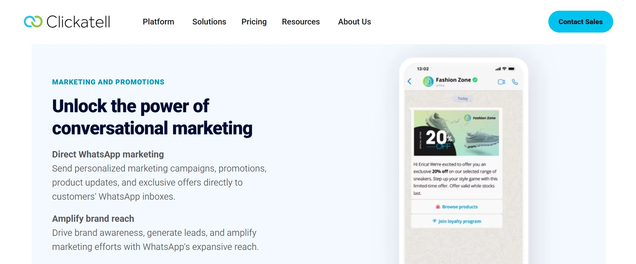Click the Today date pill in the chat
Screen dimensions: 636x264
tap(463, 98)
